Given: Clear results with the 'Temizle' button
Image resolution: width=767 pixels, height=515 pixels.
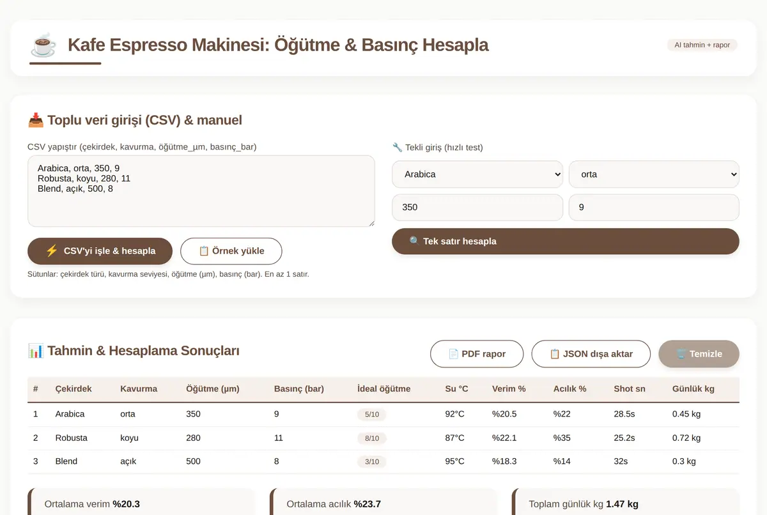Looking at the screenshot, I should click(699, 354).
